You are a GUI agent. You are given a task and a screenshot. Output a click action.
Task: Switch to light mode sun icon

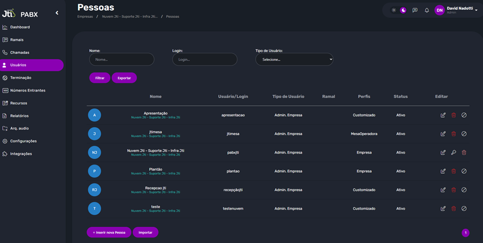pyautogui.click(x=394, y=10)
